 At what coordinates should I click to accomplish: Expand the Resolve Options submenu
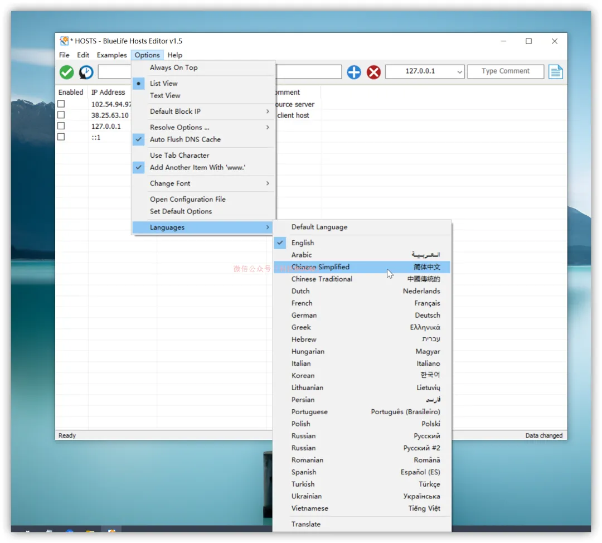(x=203, y=127)
